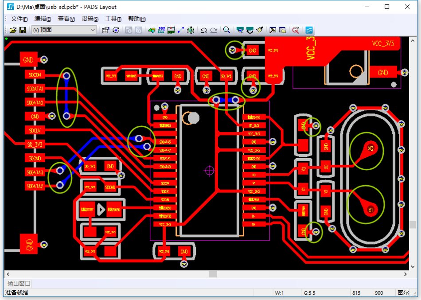The image size is (421, 300).
Task: Click the brush highlight-clear icon
Action: [x=259, y=30]
